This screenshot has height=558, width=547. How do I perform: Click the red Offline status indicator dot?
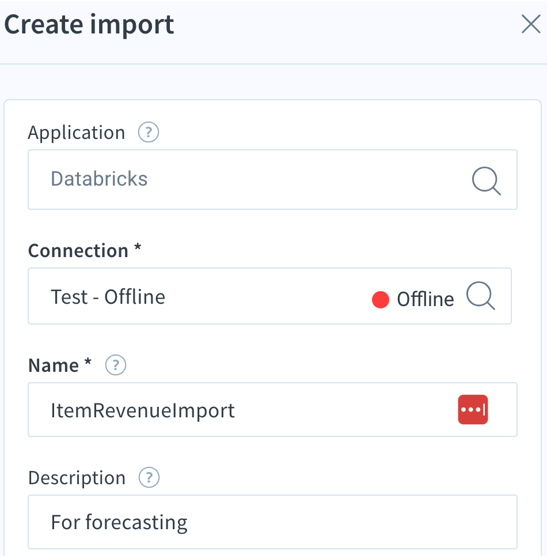click(x=381, y=298)
